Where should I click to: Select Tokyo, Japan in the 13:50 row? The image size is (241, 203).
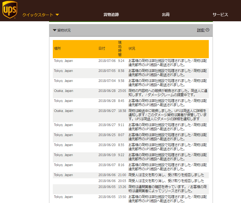point(63,197)
